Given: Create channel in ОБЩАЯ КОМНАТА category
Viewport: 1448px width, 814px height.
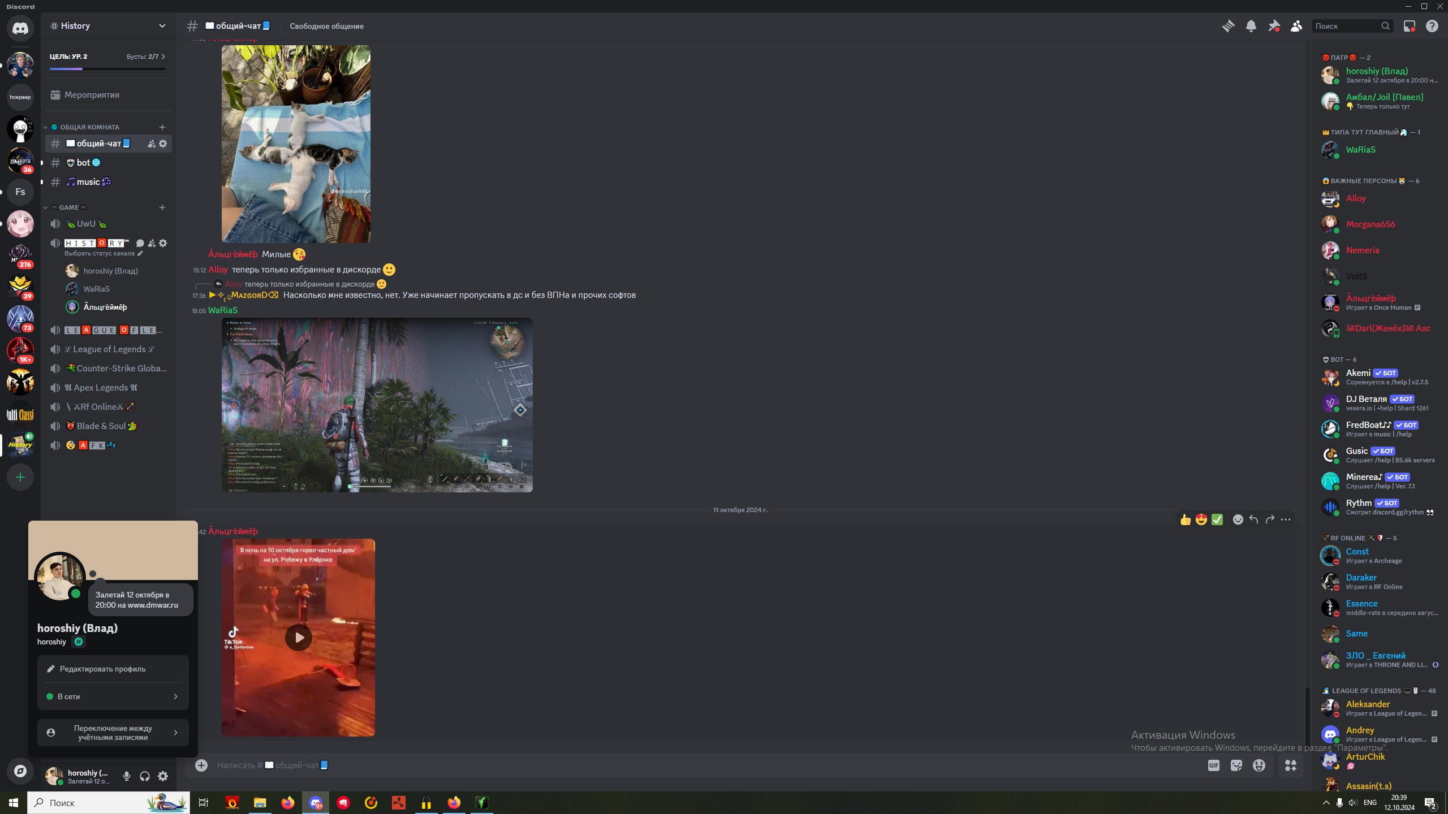Looking at the screenshot, I should pyautogui.click(x=162, y=127).
